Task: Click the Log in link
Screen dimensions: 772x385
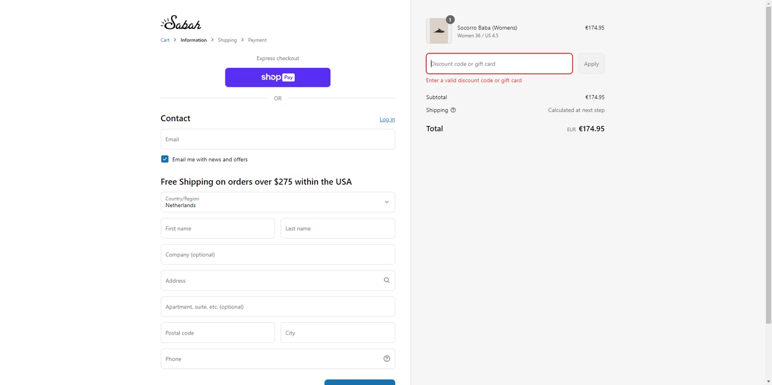Action: tap(388, 119)
